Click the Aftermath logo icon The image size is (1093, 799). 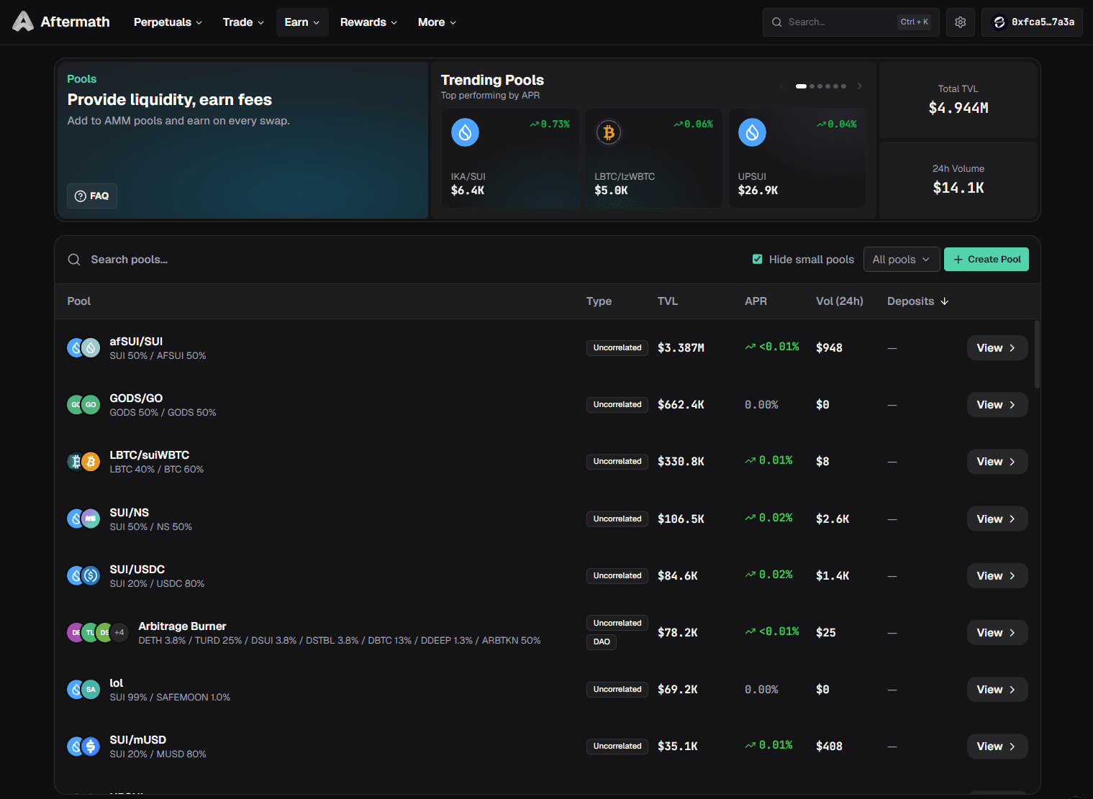[x=23, y=22]
